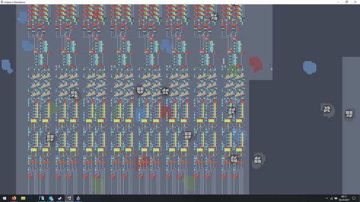Click the blue patch at top-left beside the first column
Image resolution: width=360 pixels, height=202 pixels.
pos(23,17)
